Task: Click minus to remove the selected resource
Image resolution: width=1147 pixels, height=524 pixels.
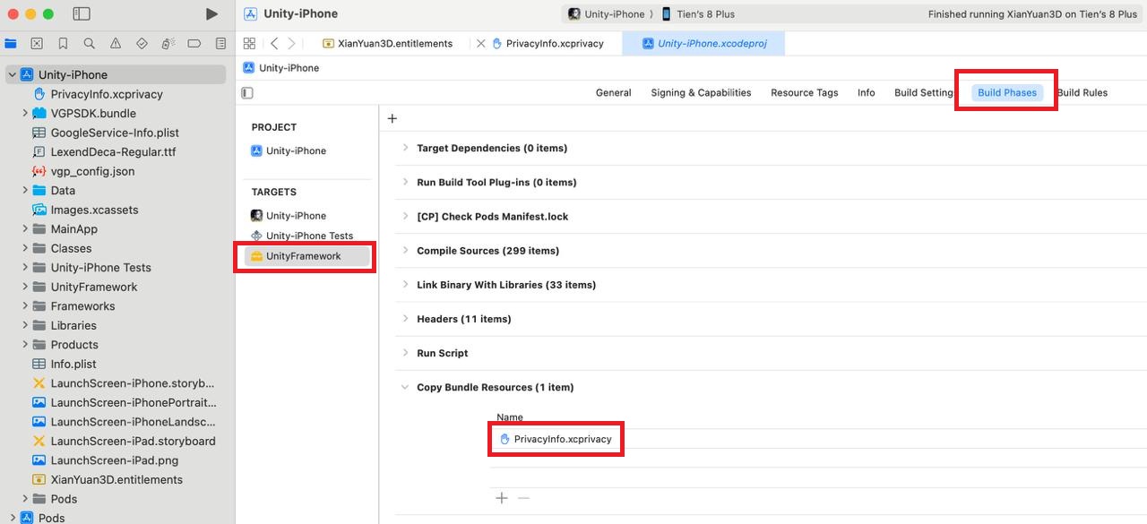Action: point(522,498)
